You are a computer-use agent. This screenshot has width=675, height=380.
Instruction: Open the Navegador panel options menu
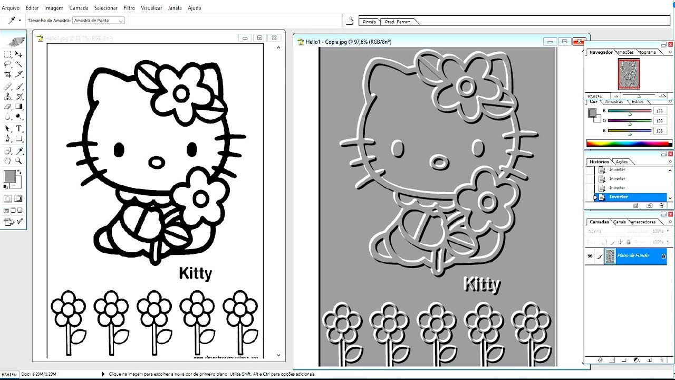coord(670,52)
